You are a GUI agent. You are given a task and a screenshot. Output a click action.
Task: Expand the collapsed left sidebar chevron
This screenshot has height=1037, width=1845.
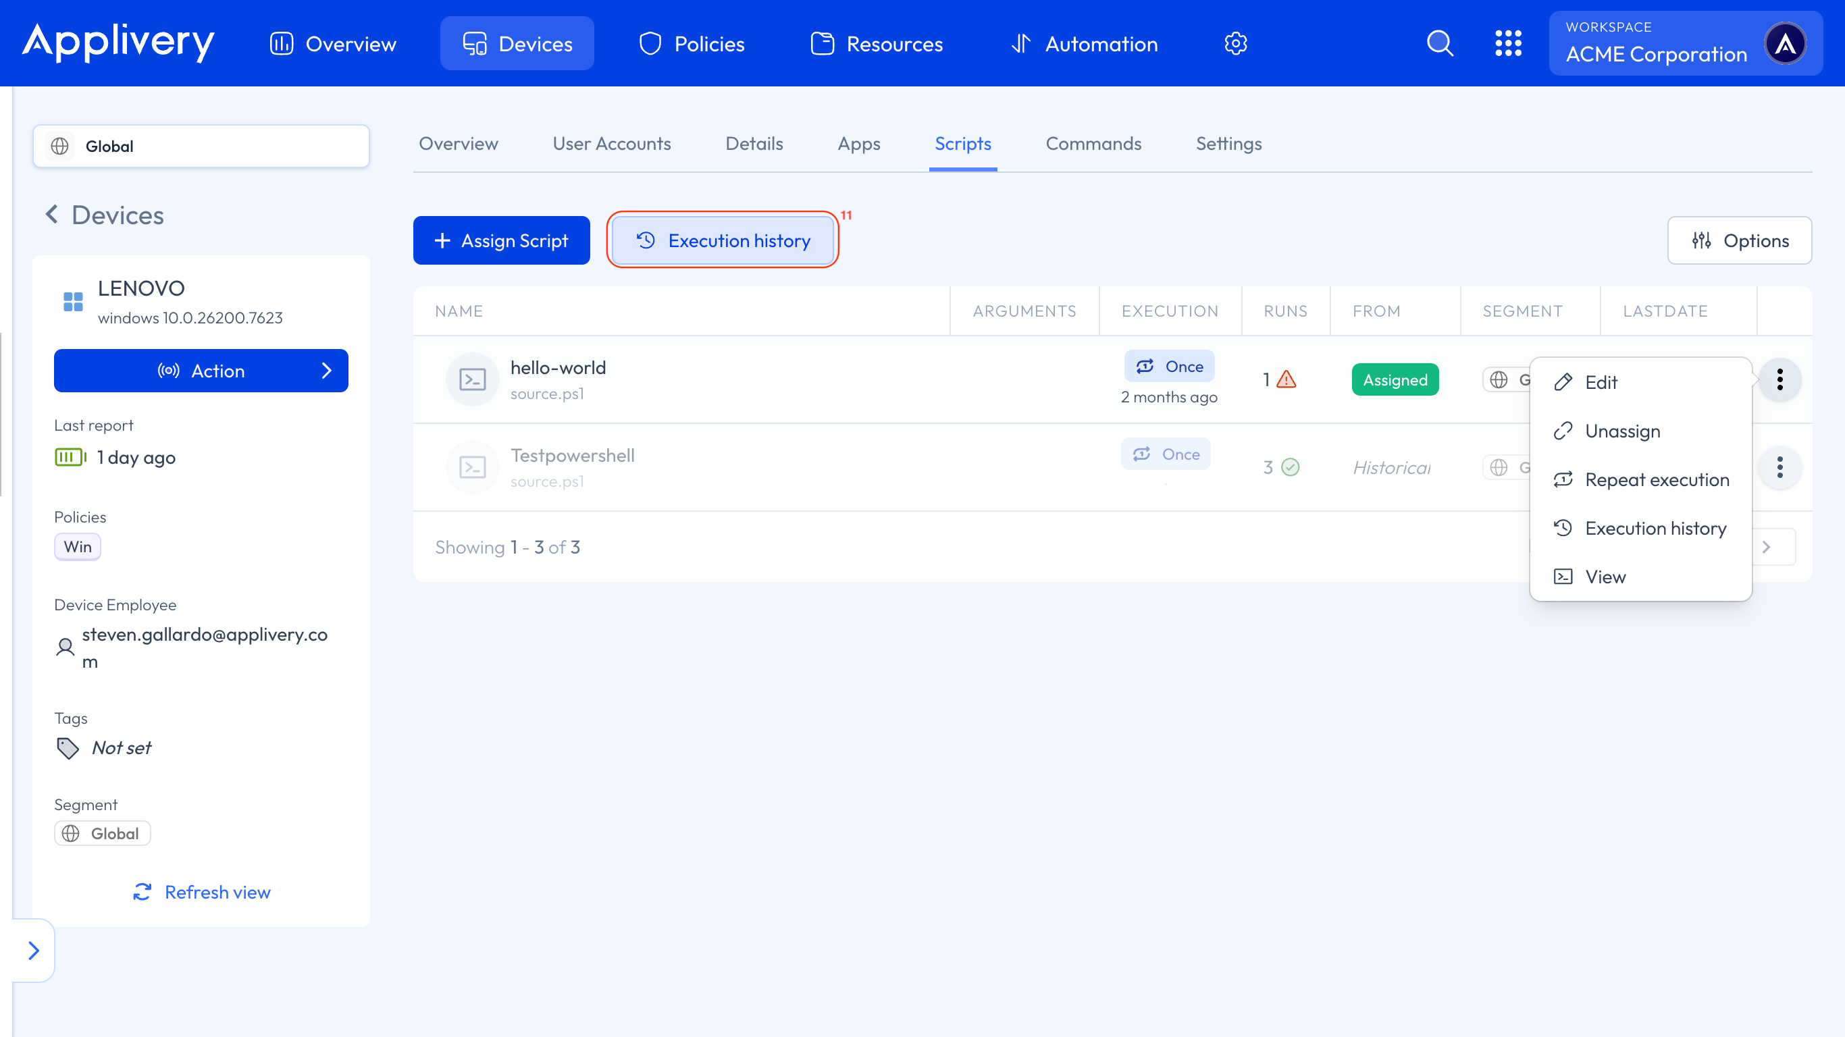[34, 951]
